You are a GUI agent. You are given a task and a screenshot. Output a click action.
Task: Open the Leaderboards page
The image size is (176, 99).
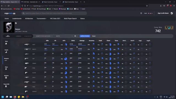click(x=17, y=19)
